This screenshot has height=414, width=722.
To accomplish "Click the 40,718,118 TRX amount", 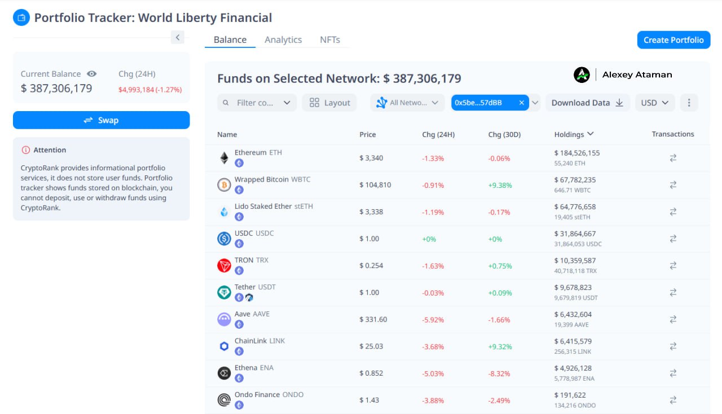I will [x=576, y=271].
